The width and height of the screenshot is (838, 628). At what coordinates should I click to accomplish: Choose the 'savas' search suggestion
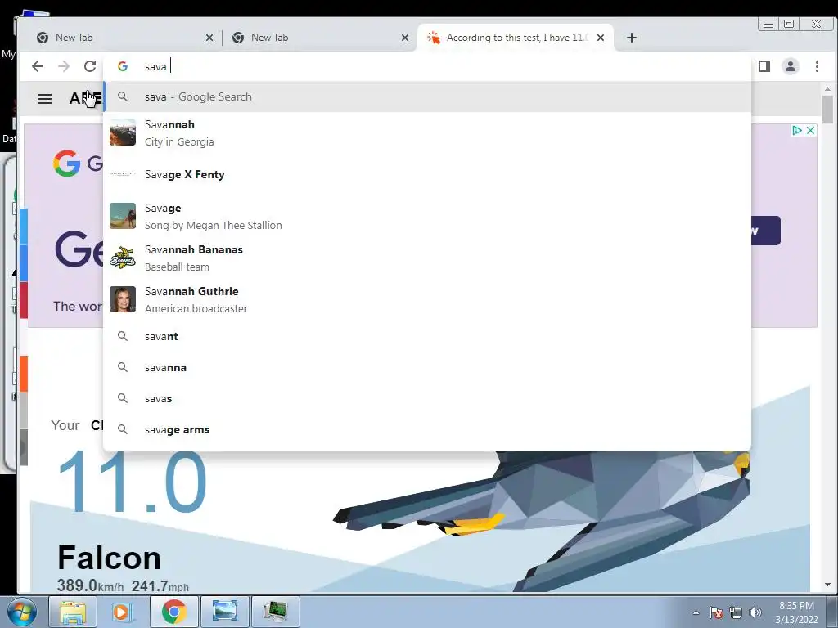click(427, 398)
